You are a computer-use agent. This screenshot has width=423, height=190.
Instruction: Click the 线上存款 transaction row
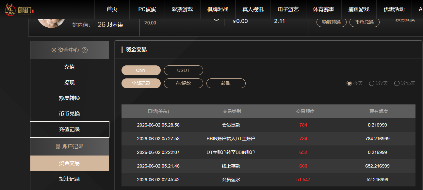pyautogui.click(x=268, y=166)
